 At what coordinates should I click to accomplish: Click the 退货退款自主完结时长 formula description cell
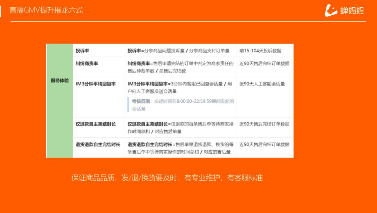(181, 147)
